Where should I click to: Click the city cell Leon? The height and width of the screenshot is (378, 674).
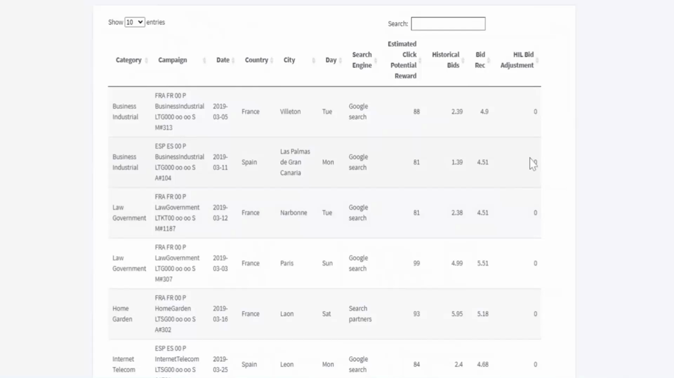(x=286, y=365)
